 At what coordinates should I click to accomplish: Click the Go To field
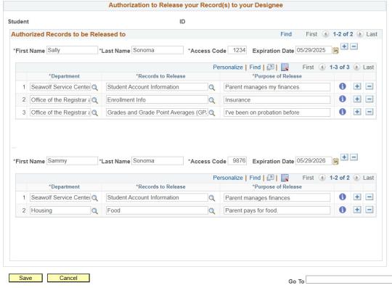click(x=349, y=279)
